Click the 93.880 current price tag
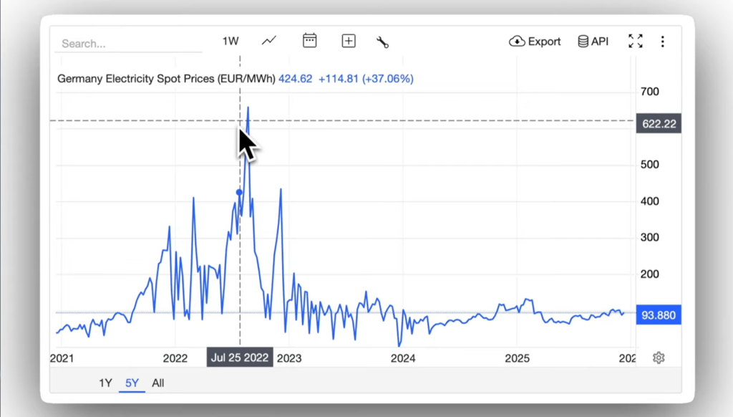The image size is (733, 417). [658, 315]
